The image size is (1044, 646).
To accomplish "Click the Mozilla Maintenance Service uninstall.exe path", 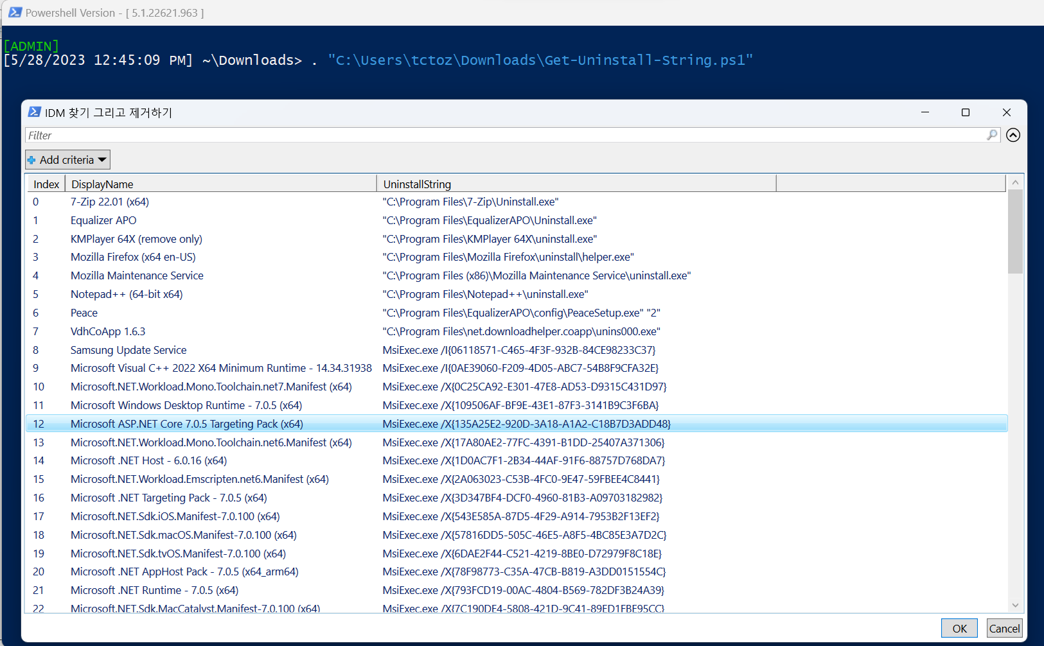I will pos(536,275).
